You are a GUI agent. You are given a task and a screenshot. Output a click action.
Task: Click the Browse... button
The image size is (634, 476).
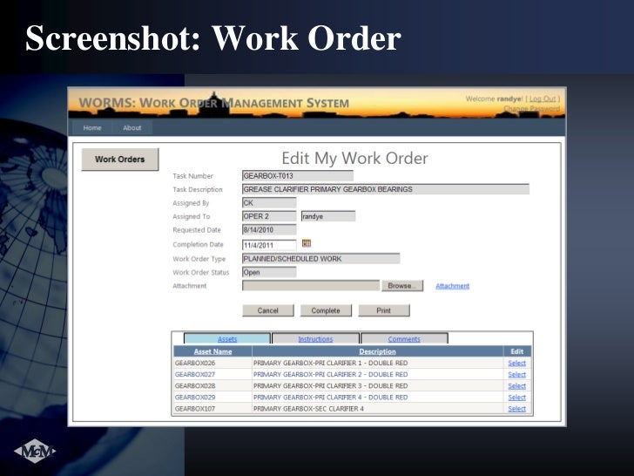pyautogui.click(x=402, y=286)
